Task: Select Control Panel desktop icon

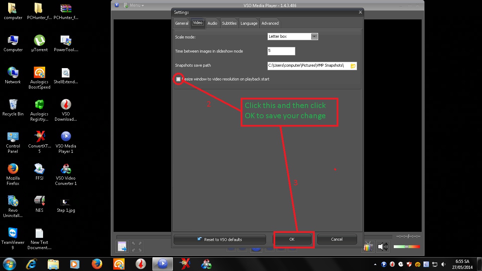Action: coord(13,142)
